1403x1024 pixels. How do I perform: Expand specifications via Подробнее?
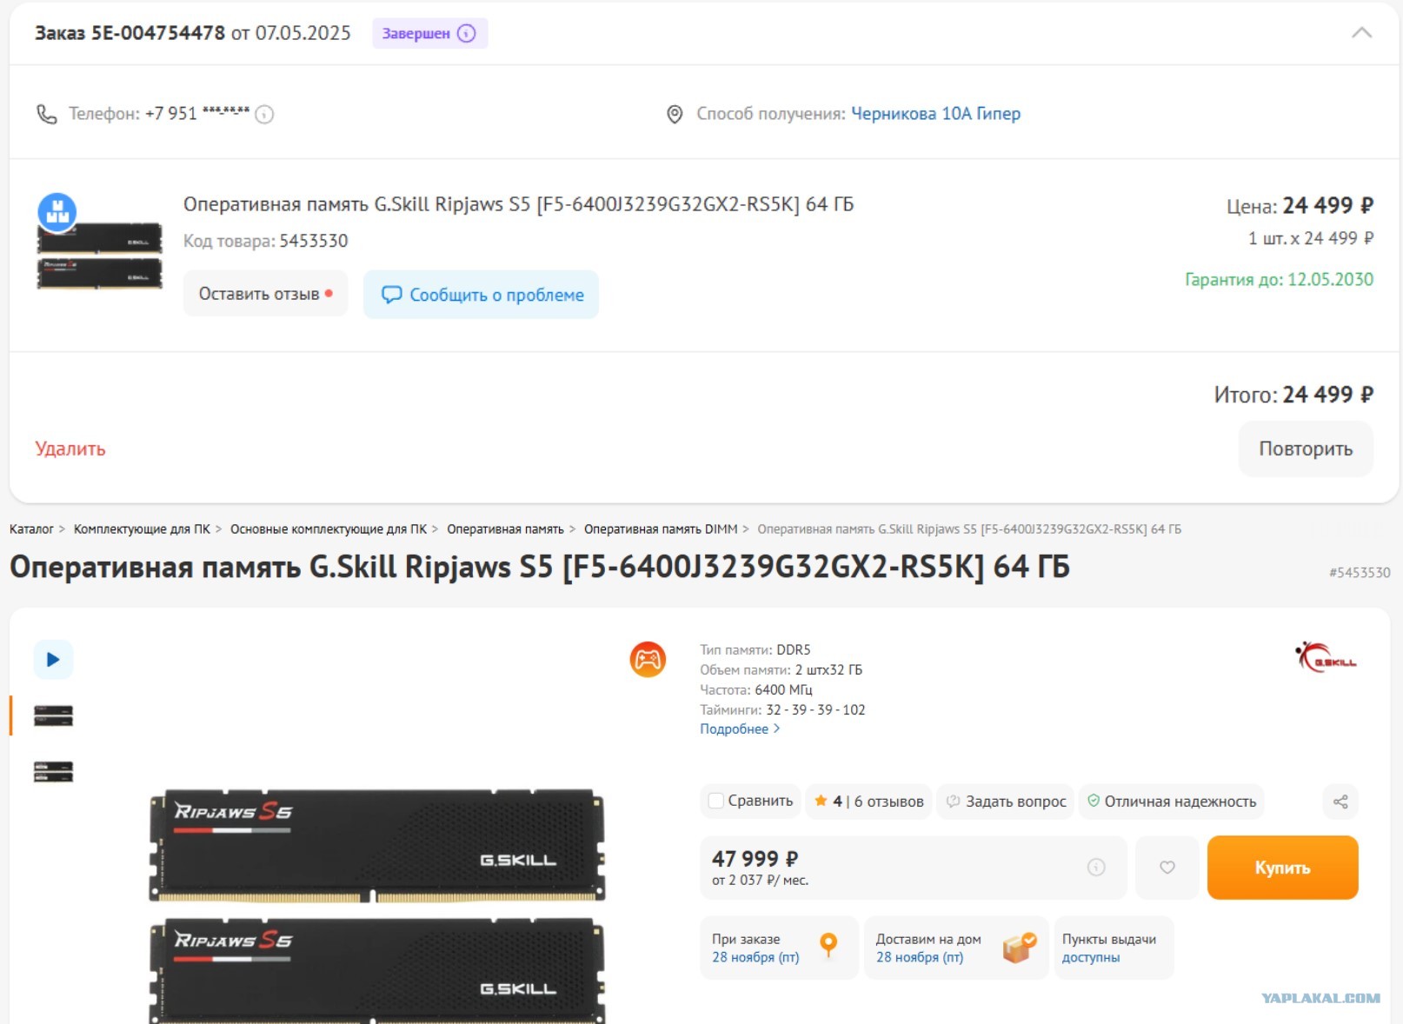pos(740,729)
